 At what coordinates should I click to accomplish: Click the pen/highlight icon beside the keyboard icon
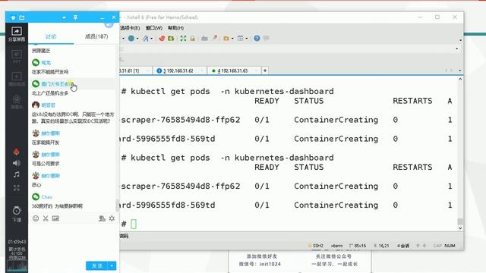point(214,38)
